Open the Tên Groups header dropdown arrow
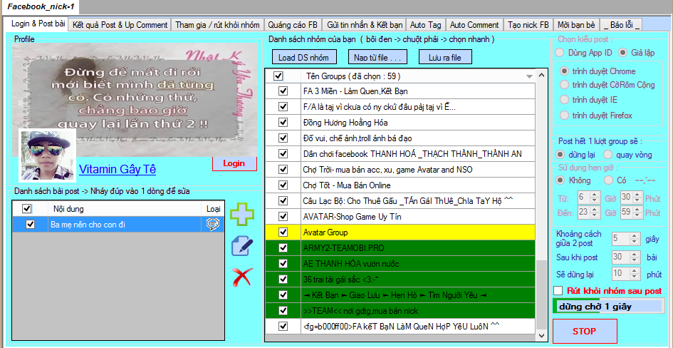This screenshot has width=673, height=348. tap(528, 76)
